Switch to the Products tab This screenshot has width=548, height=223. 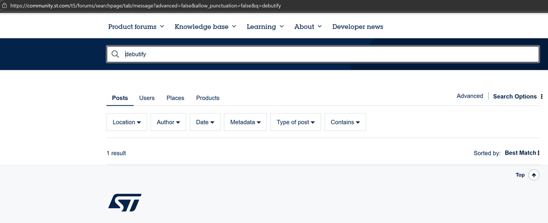point(208,98)
